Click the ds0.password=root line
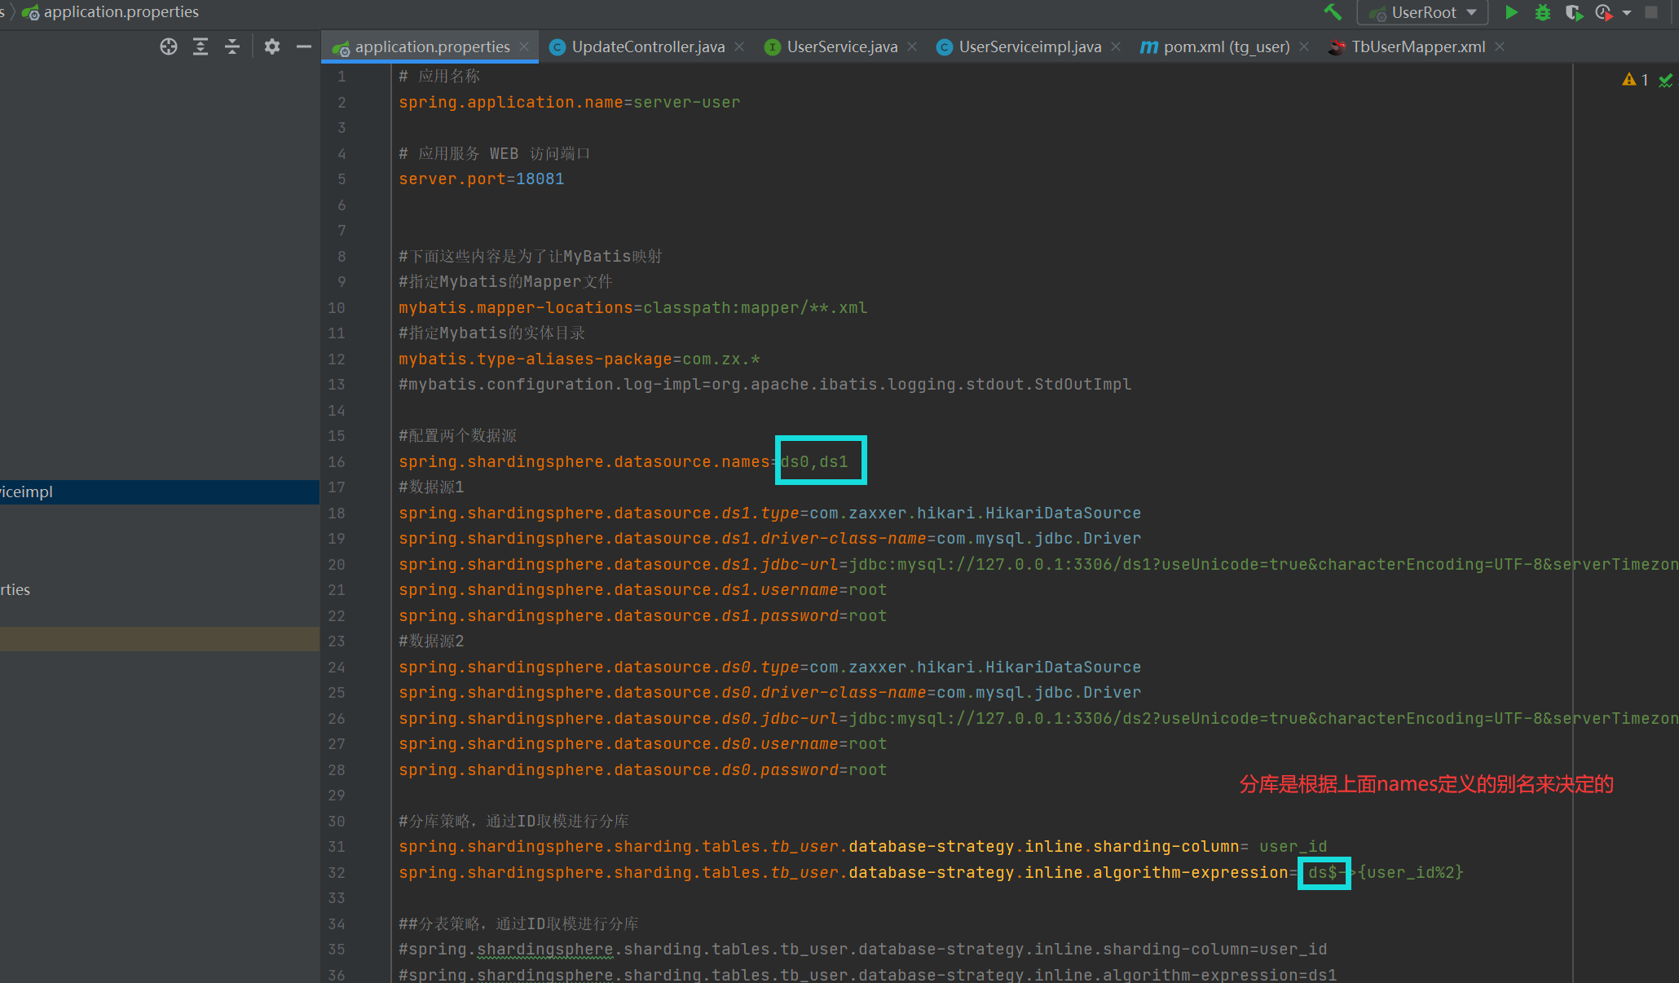This screenshot has width=1679, height=983. (x=642, y=769)
